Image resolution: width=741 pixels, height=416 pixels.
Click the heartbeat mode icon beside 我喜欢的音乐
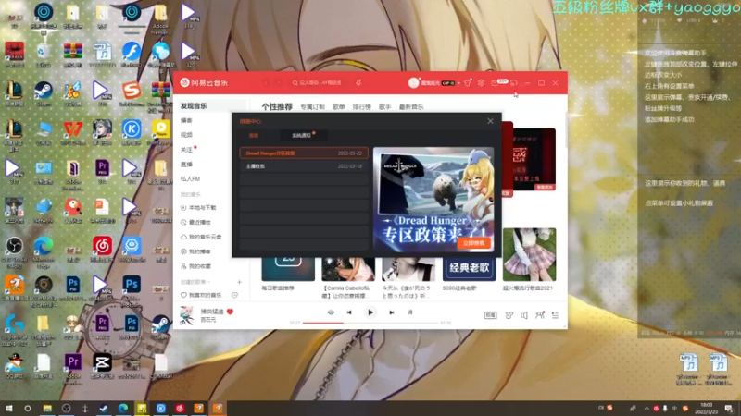tap(234, 295)
